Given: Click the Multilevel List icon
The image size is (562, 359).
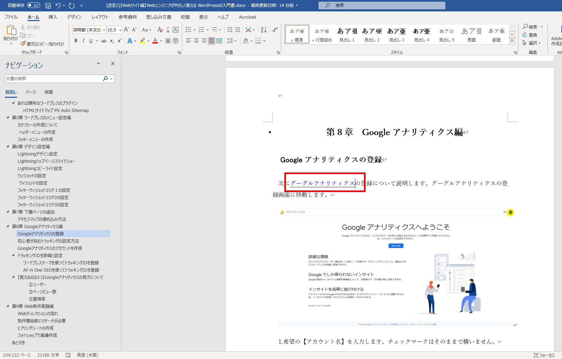Looking at the screenshot, I should [x=214, y=30].
